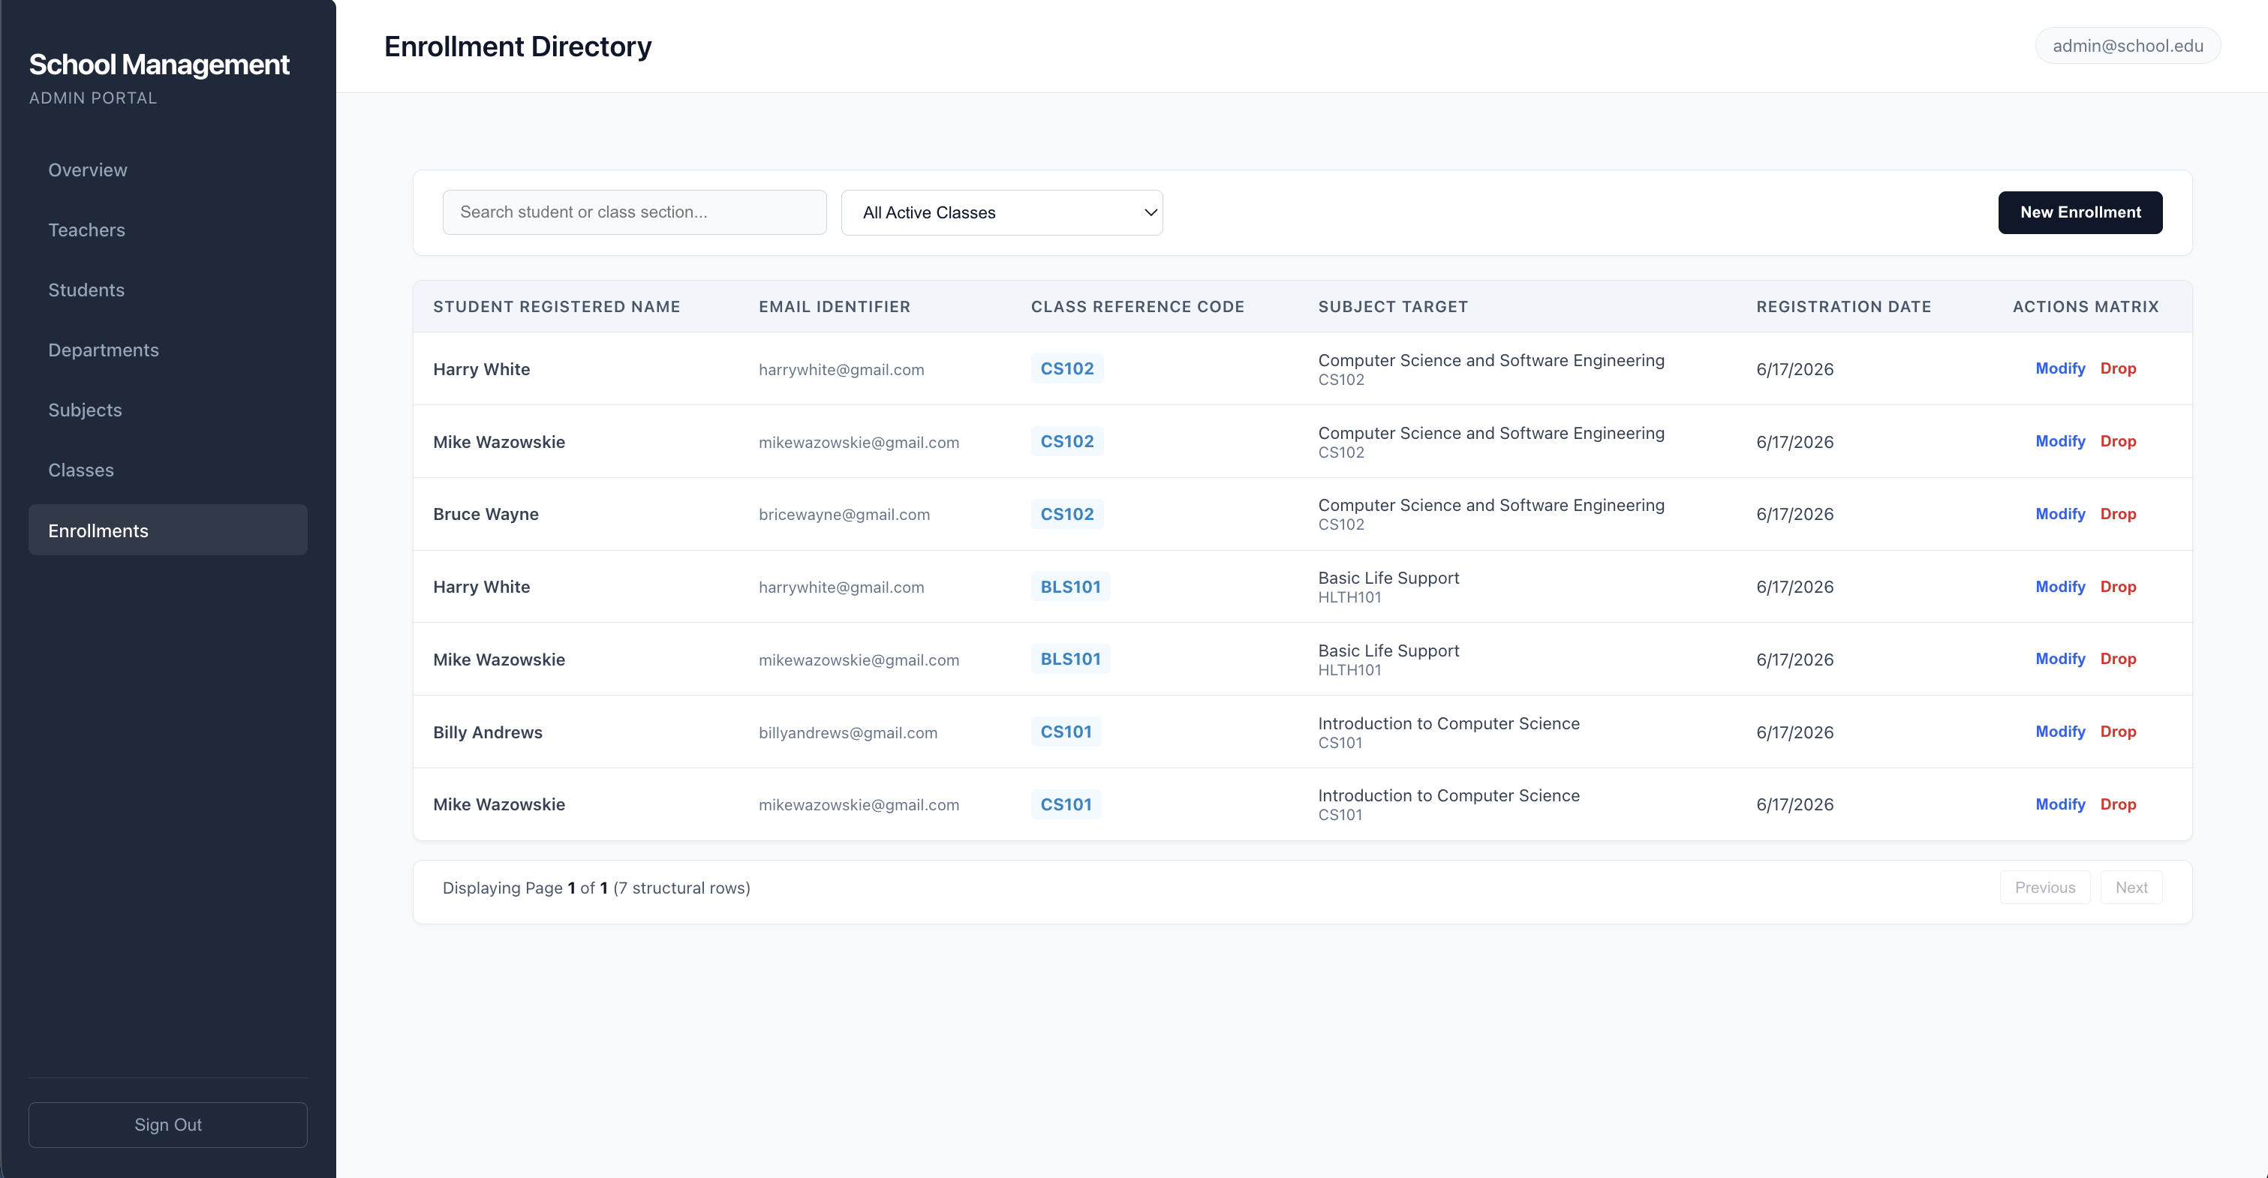This screenshot has width=2268, height=1178.
Task: Click email bricewayne@gmail.com
Action: coord(844,514)
